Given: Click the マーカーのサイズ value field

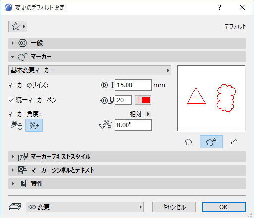Looking at the screenshot, I should click(x=133, y=85).
